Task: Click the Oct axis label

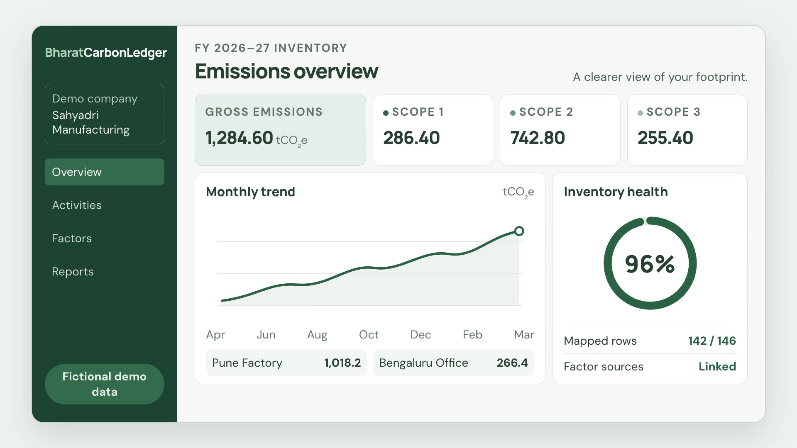Action: [369, 335]
